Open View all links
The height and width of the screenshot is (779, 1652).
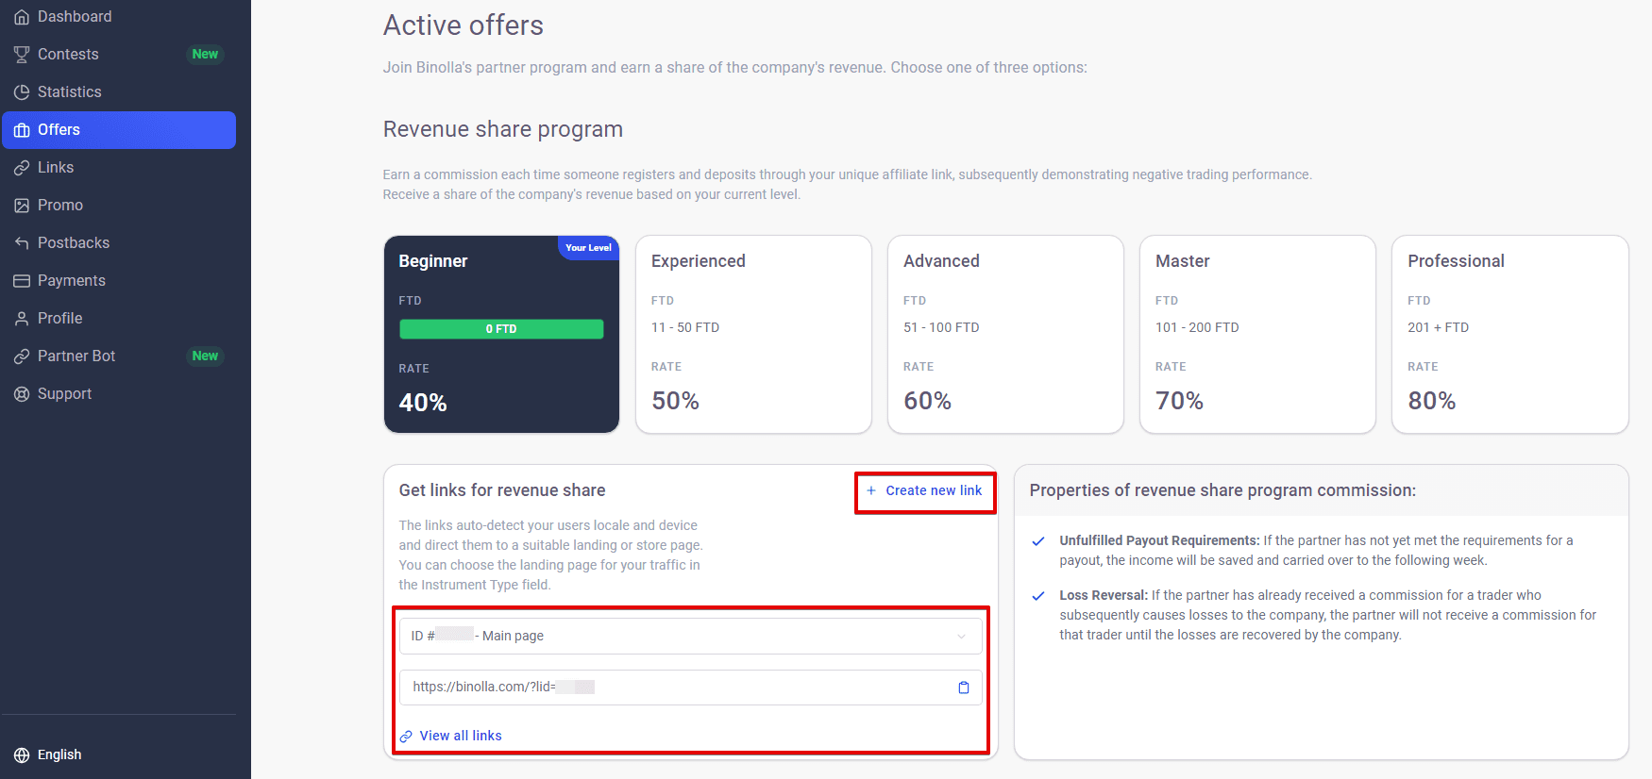tap(451, 737)
